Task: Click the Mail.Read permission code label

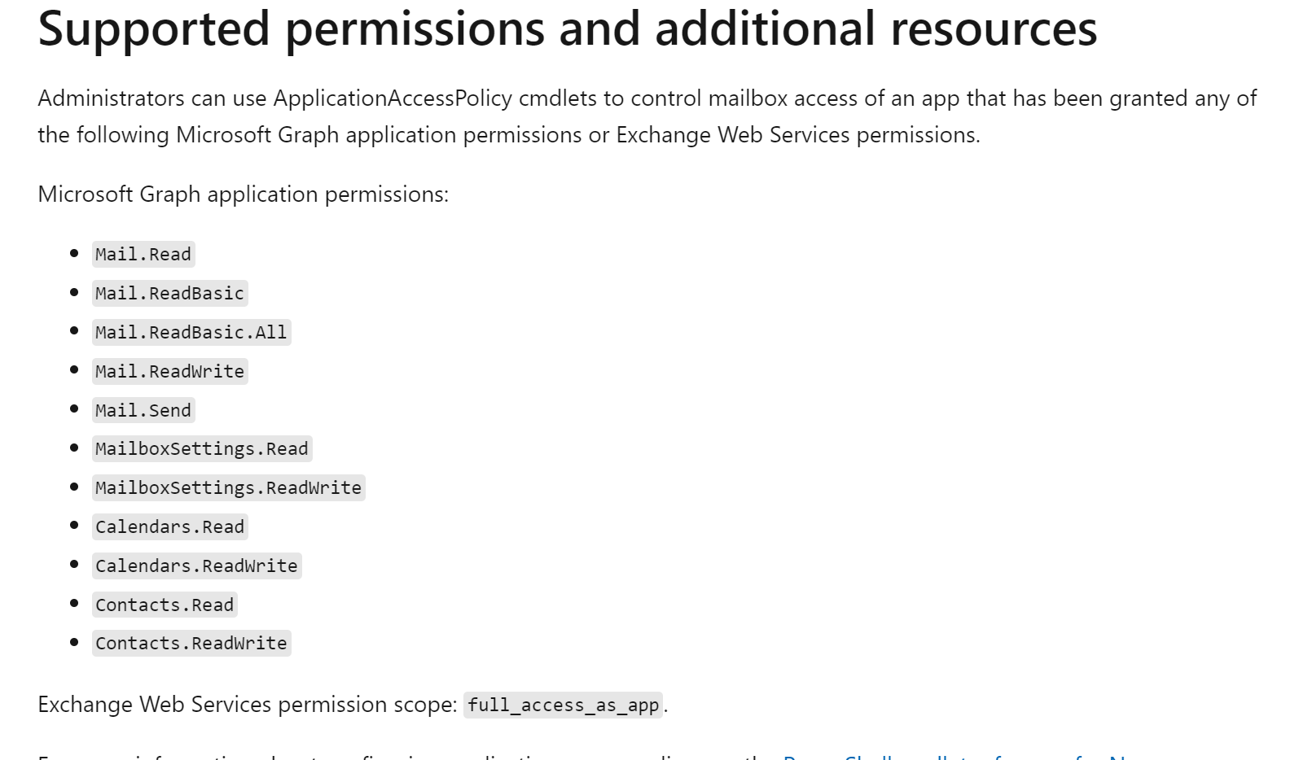Action: coord(143,255)
